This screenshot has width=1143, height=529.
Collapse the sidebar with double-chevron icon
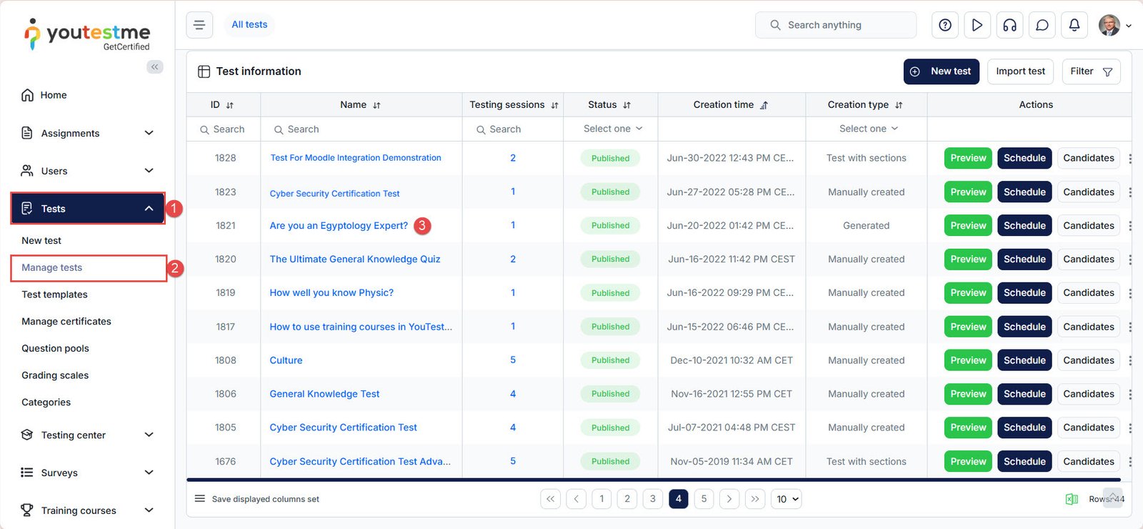(x=154, y=66)
